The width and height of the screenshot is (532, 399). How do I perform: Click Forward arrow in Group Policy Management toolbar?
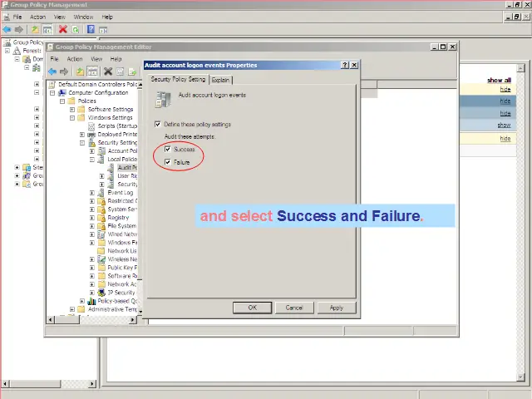pos(18,30)
